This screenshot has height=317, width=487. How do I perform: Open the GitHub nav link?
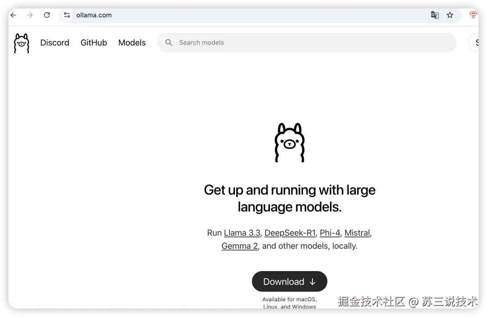click(x=94, y=42)
